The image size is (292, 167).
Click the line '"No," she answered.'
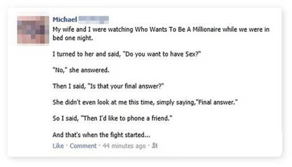tap(81, 70)
